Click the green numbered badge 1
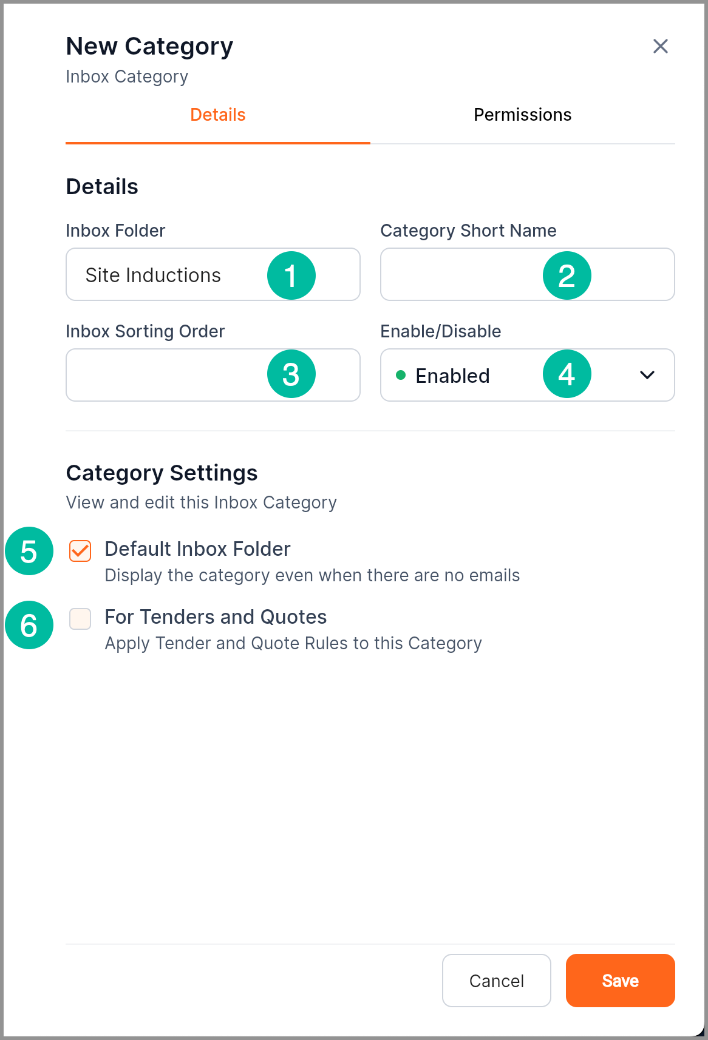708x1040 pixels. 291,275
